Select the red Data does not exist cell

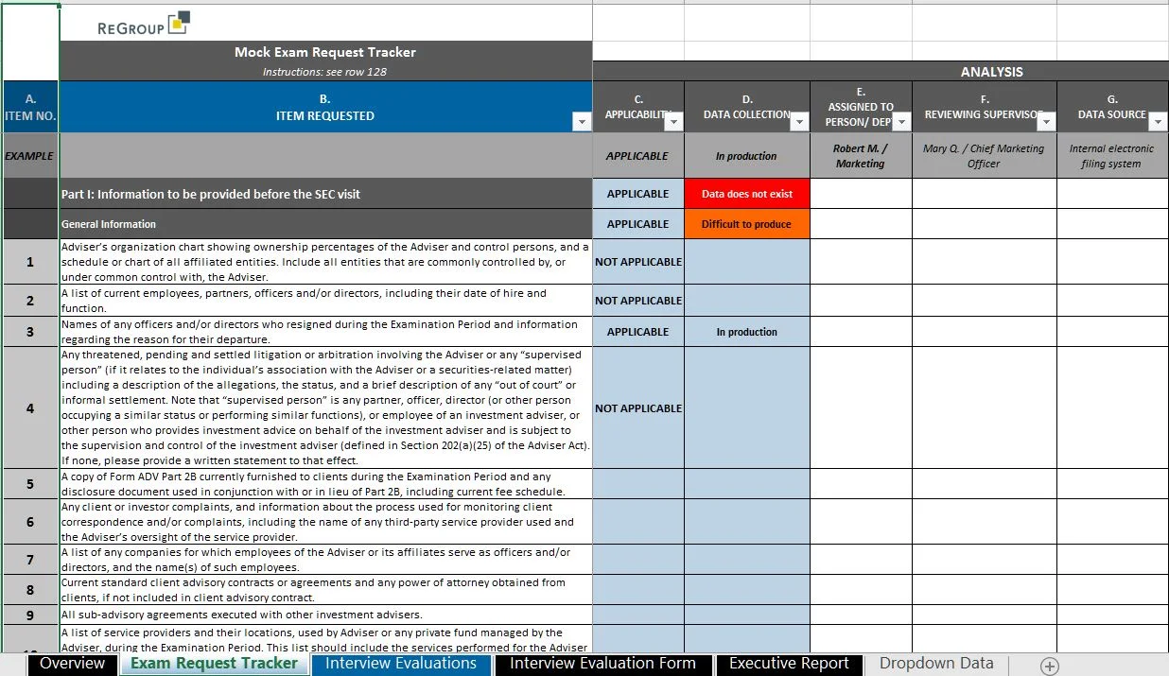coord(747,195)
